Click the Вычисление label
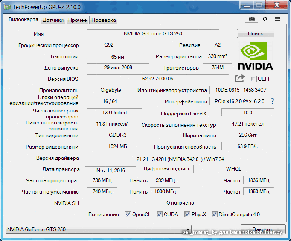 click(104, 214)
